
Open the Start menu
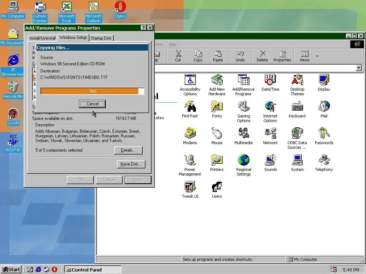[11, 270]
